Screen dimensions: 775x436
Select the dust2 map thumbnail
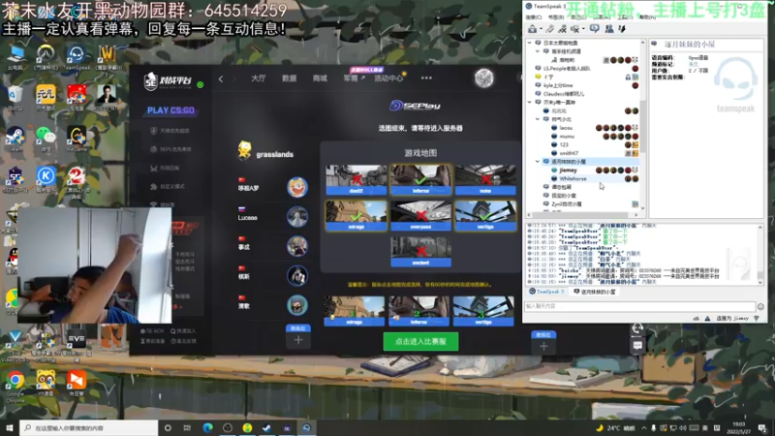356,180
